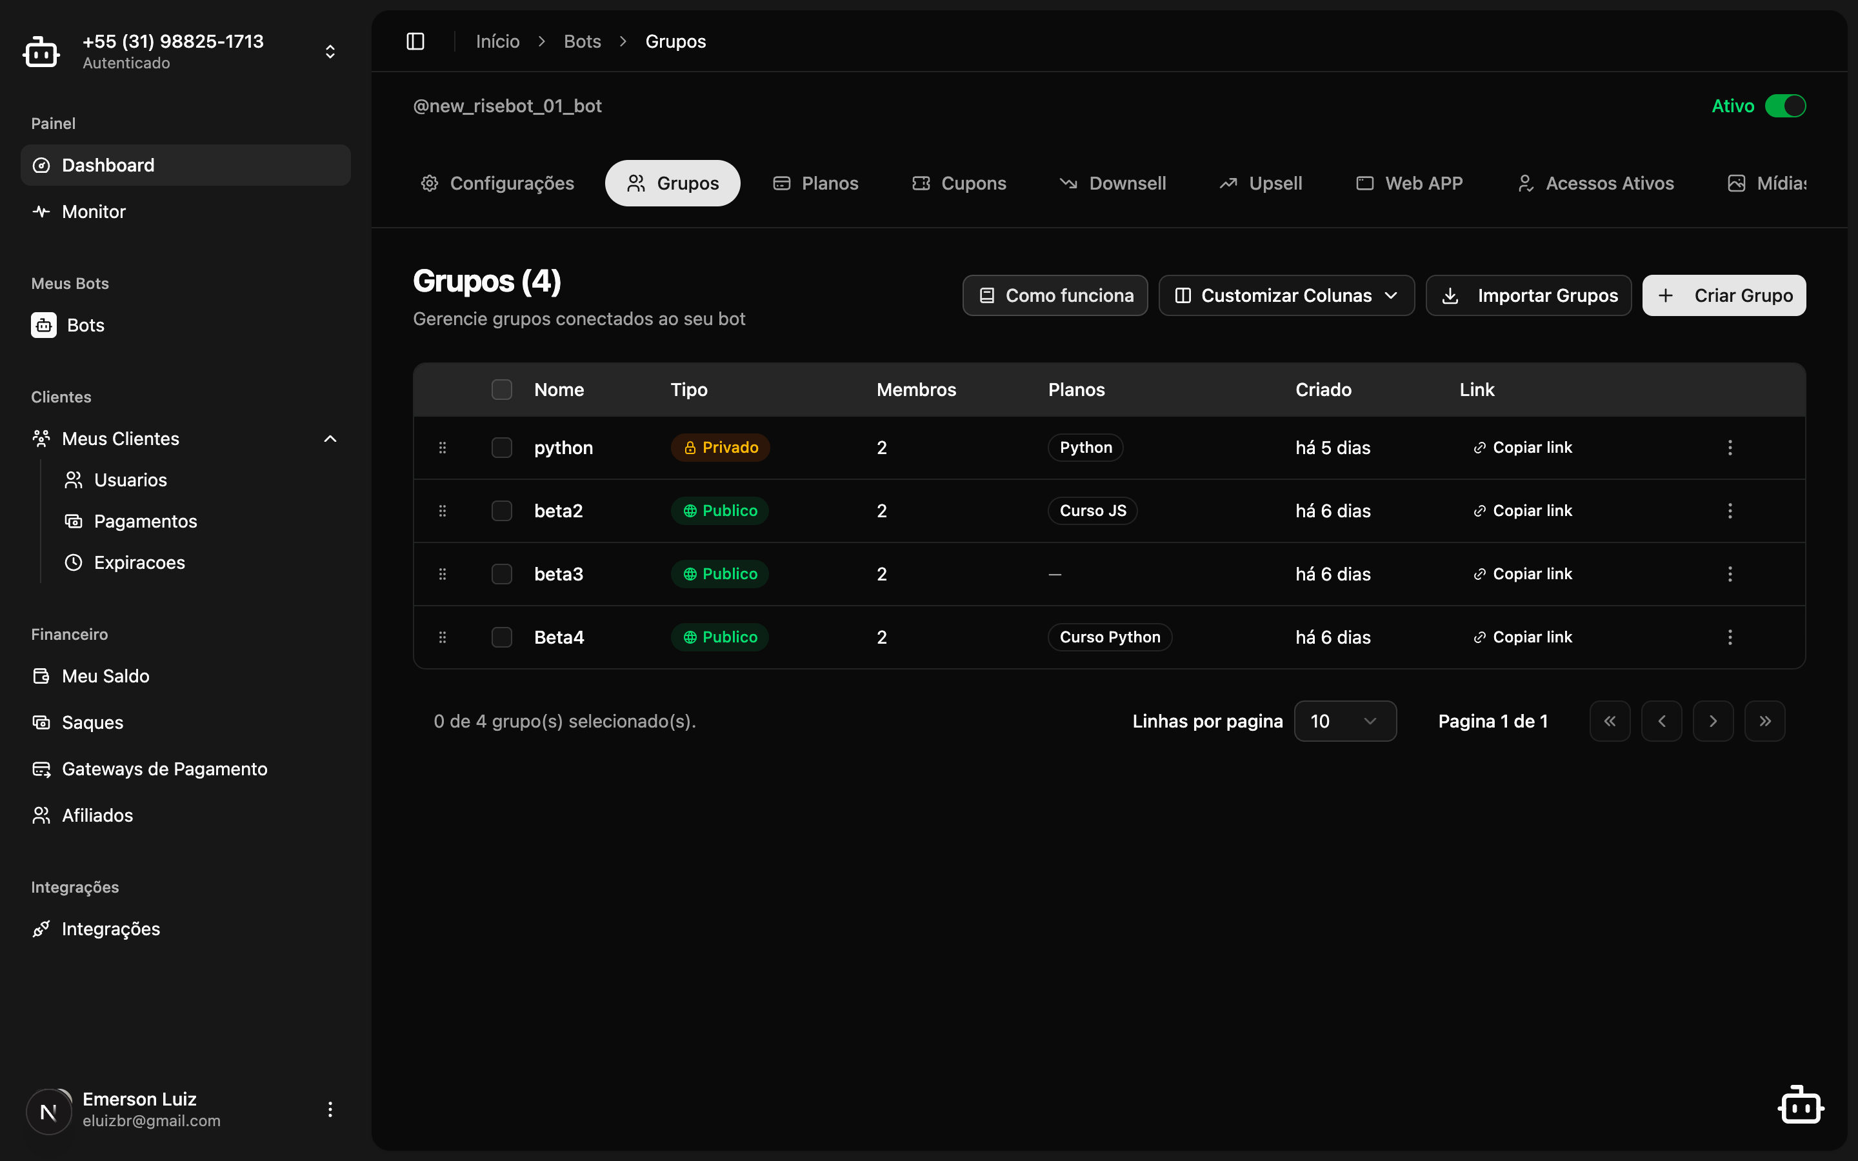Click the drag handle for beta2 row
This screenshot has width=1858, height=1161.
tap(442, 511)
